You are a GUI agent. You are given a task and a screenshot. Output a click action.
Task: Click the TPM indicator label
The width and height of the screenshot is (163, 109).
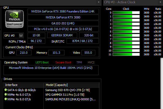pos(79,62)
